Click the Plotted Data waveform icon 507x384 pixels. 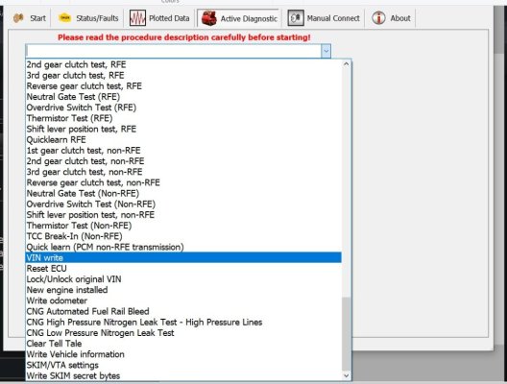(x=137, y=18)
